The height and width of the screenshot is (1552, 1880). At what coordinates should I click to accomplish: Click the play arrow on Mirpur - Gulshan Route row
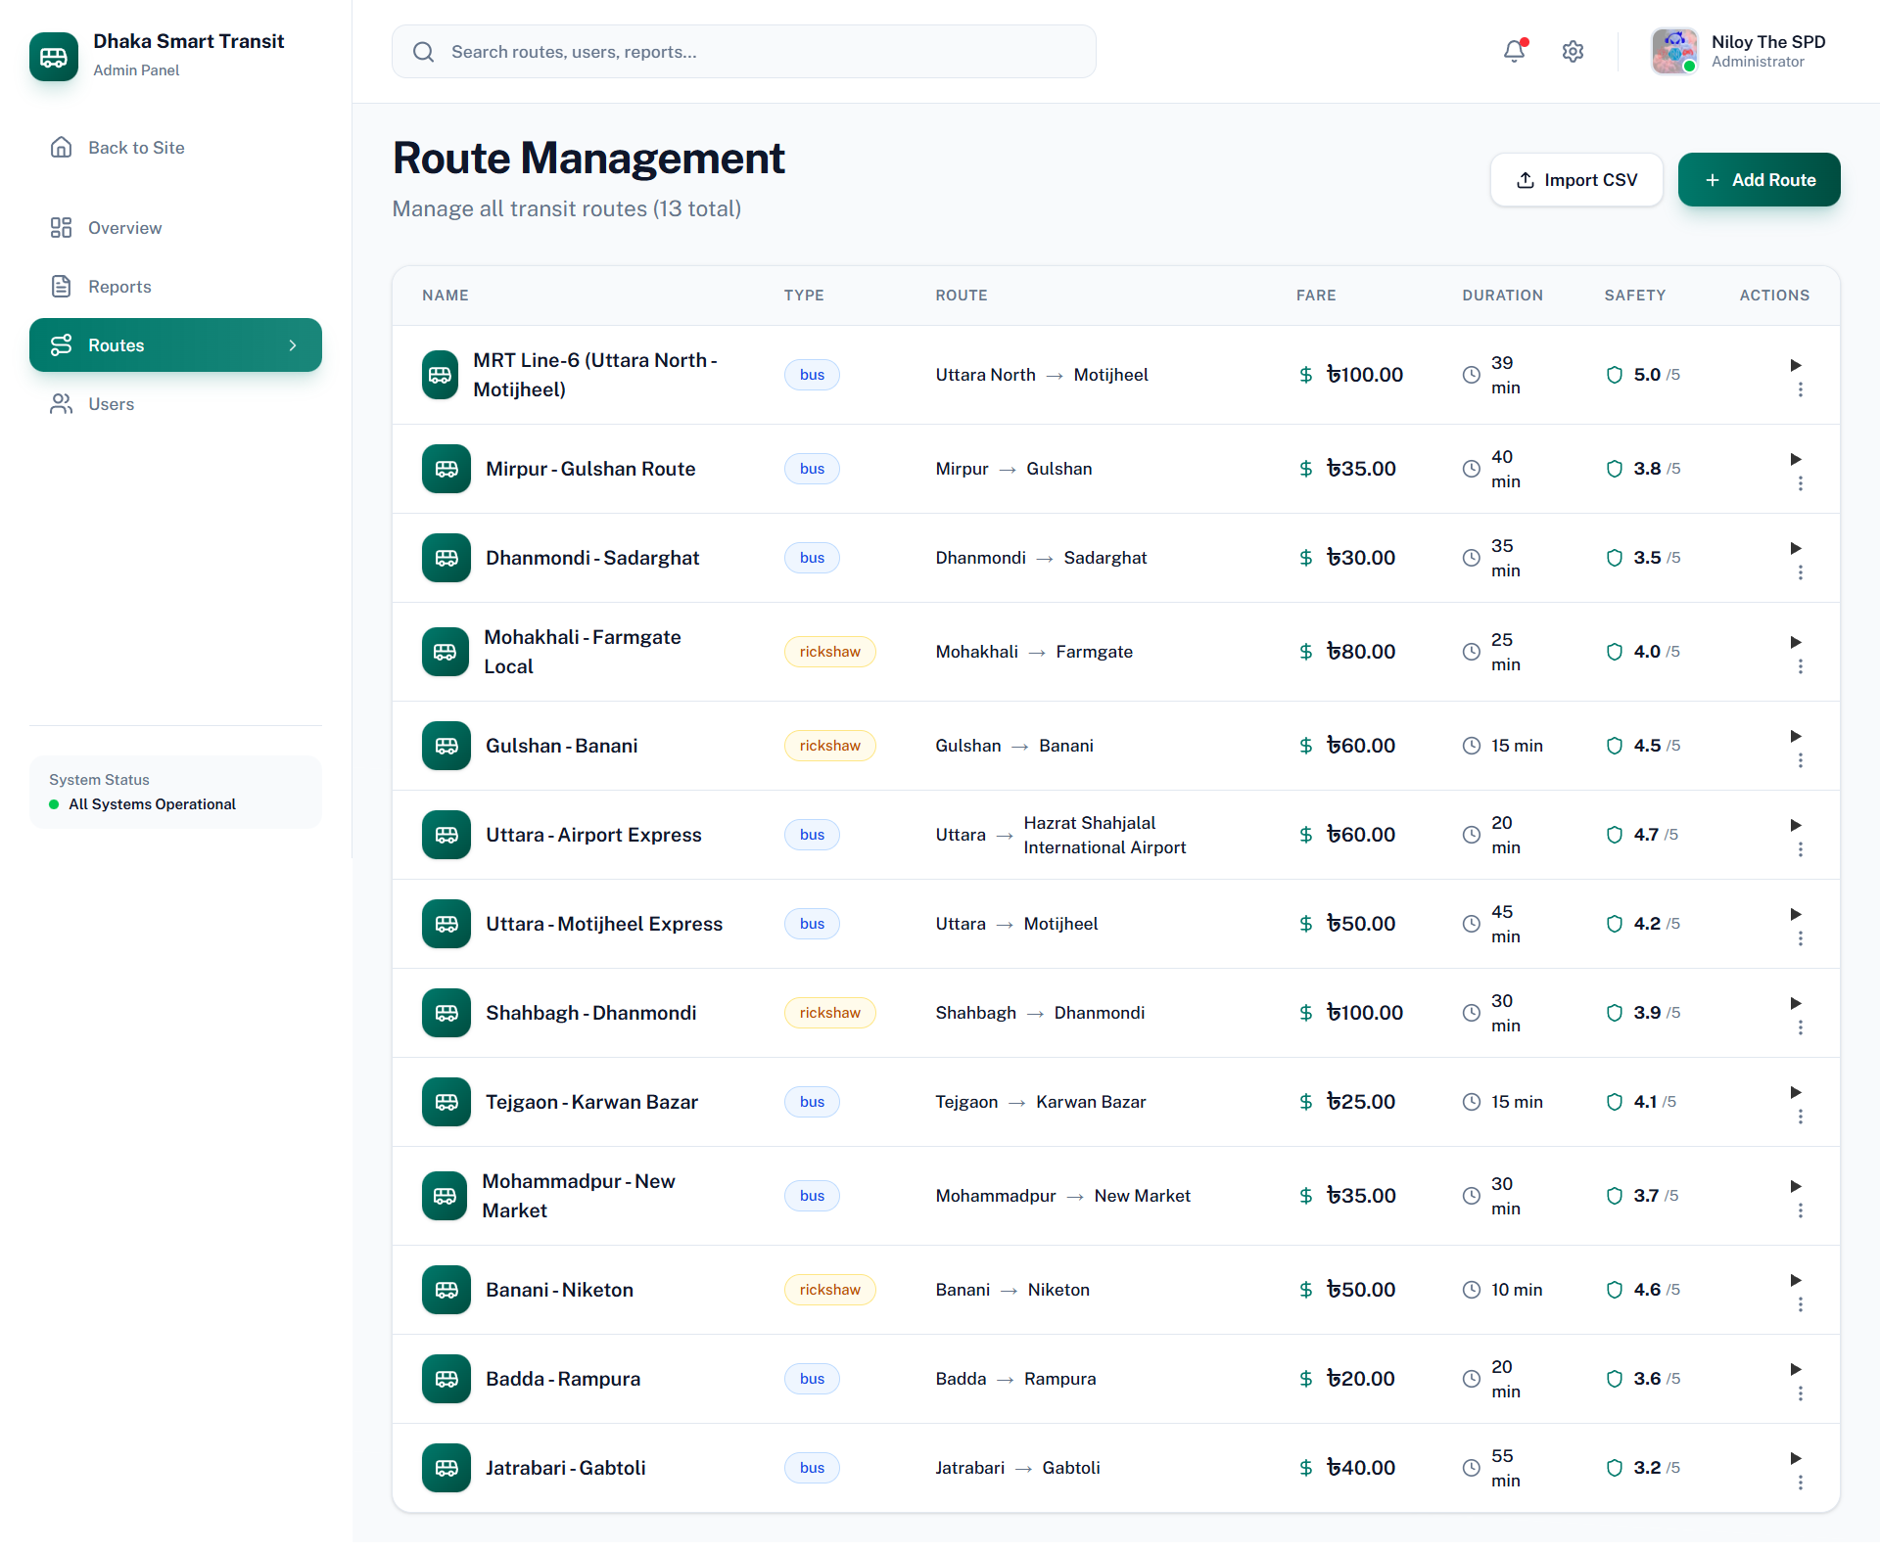(x=1796, y=459)
